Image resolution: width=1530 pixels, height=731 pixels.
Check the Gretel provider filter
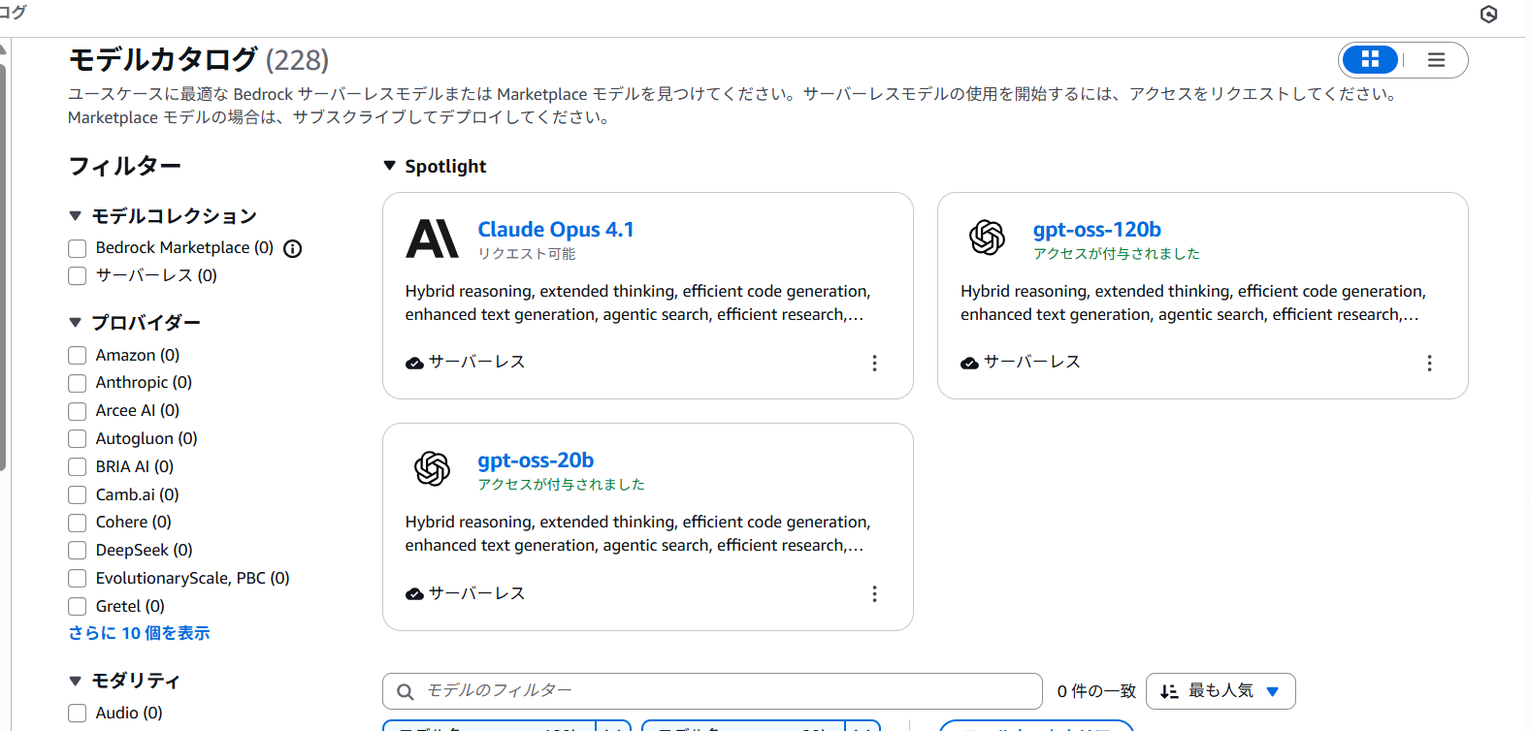pos(78,607)
